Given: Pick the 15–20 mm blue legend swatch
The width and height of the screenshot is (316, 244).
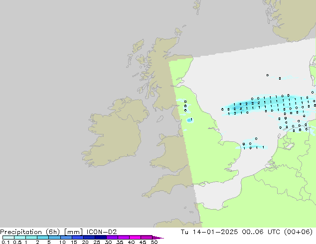Looking at the screenshot, I should coord(78,238).
